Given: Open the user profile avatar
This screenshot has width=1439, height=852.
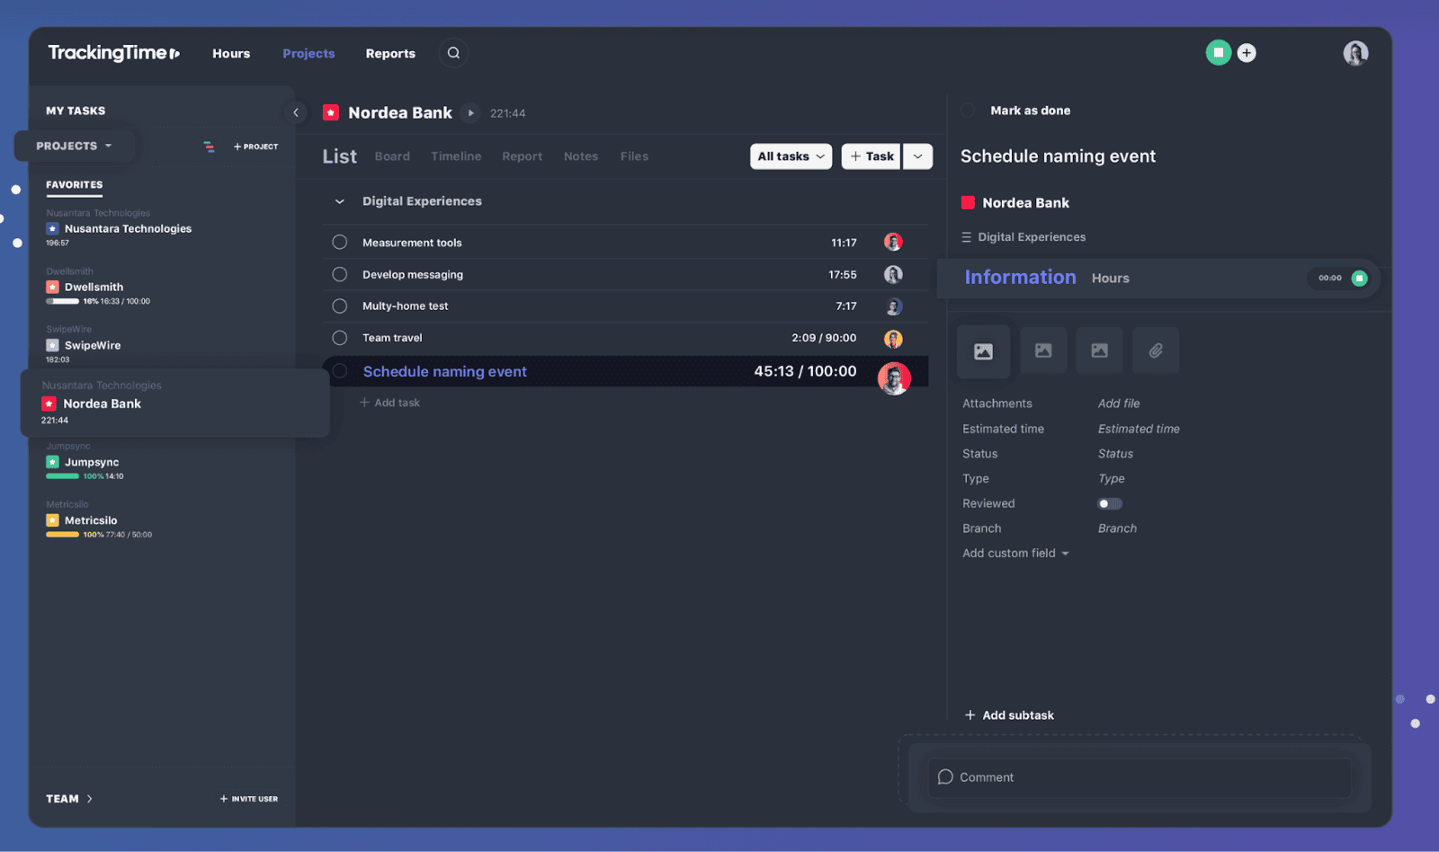Looking at the screenshot, I should [1355, 53].
